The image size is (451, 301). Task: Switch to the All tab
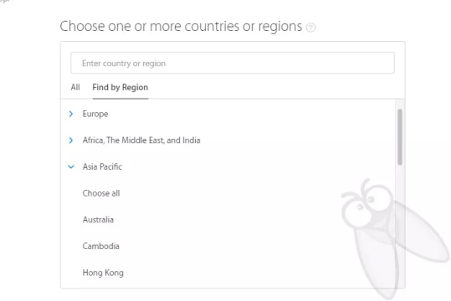(x=75, y=87)
